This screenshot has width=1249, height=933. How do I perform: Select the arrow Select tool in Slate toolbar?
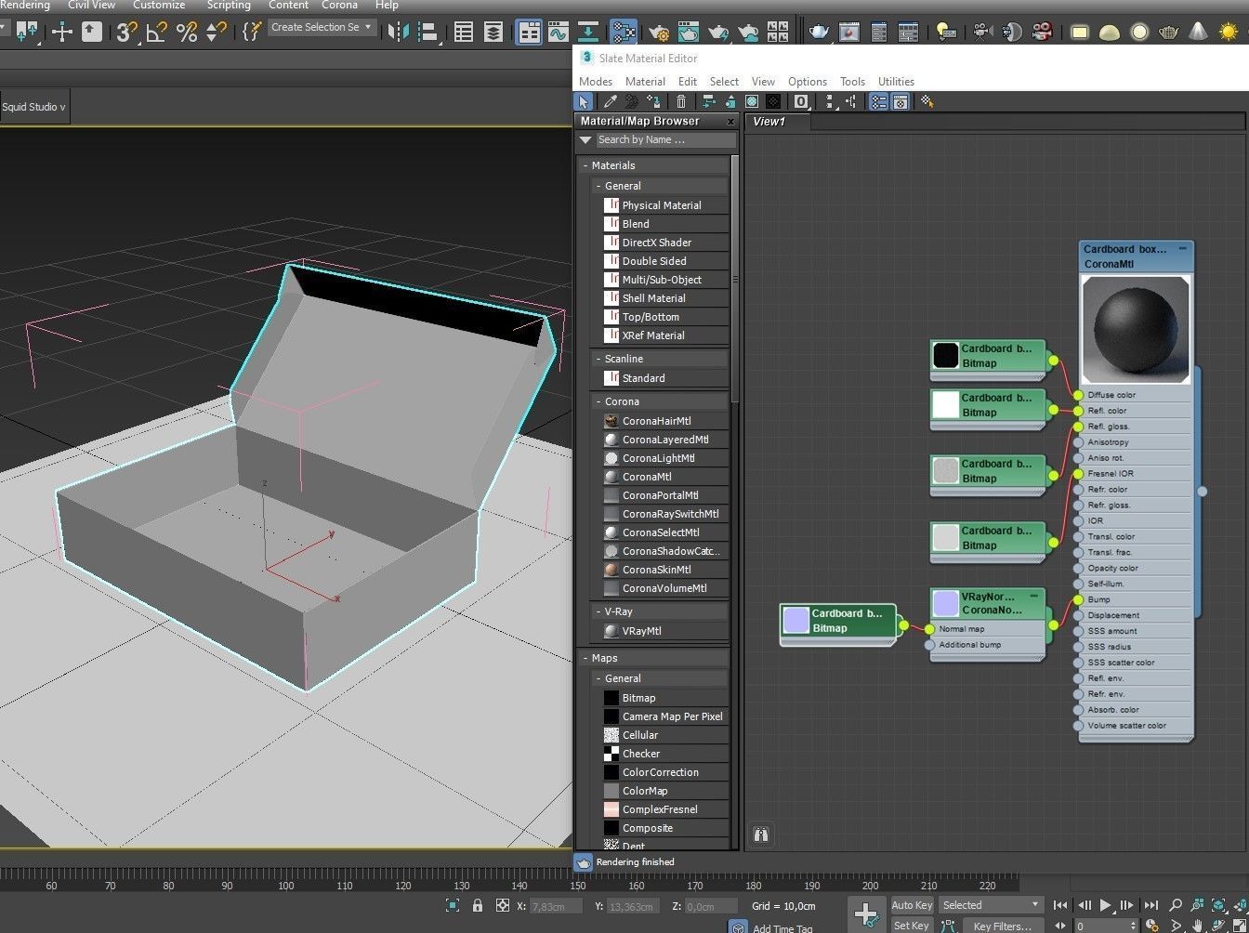pos(584,101)
